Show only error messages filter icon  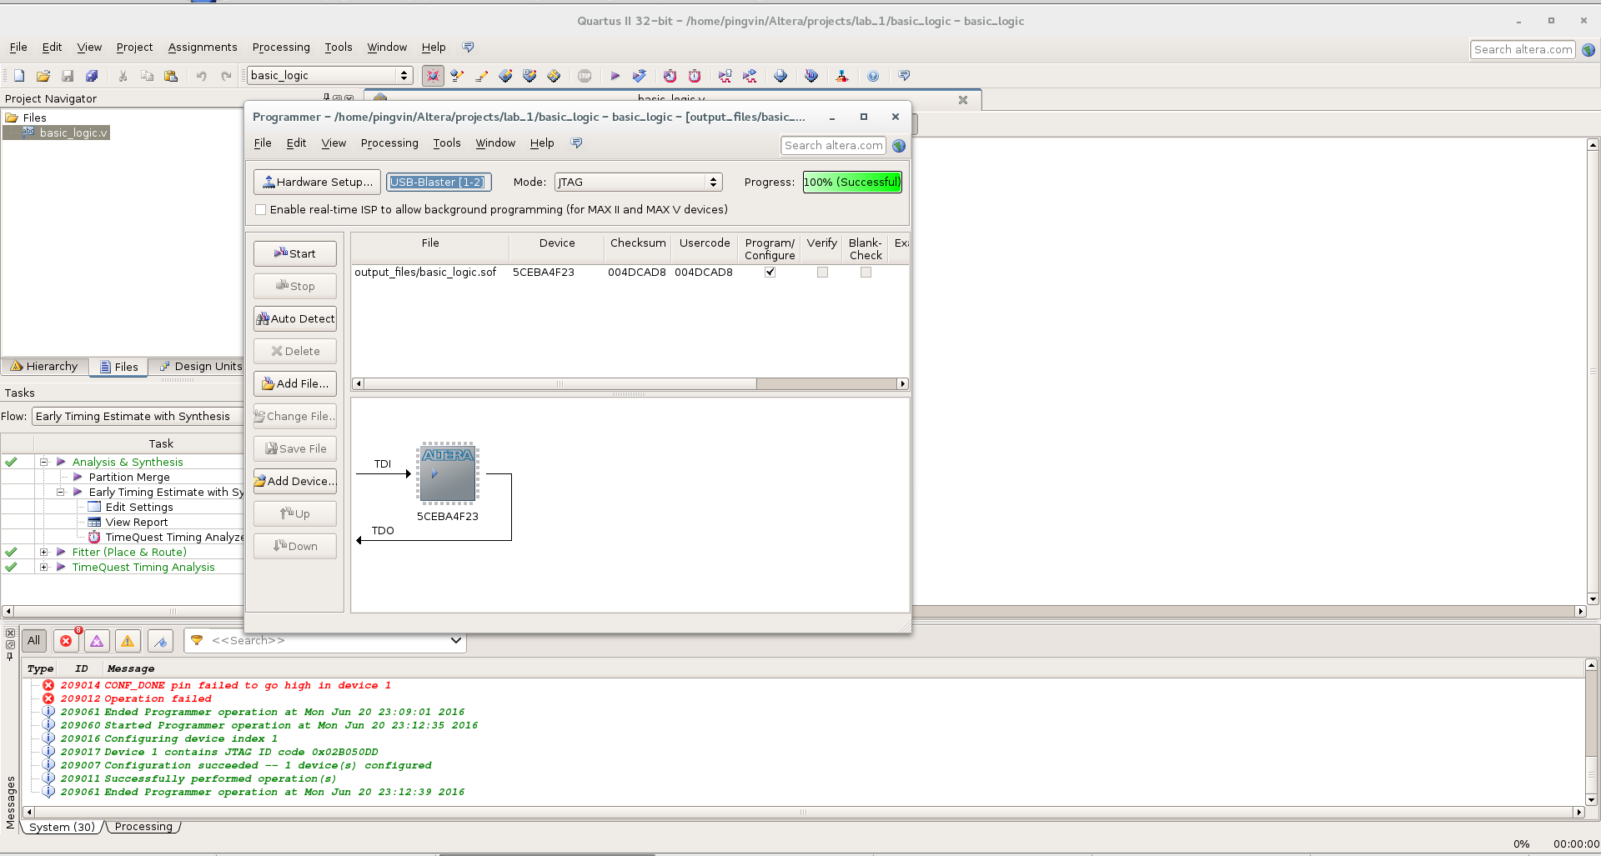click(66, 641)
